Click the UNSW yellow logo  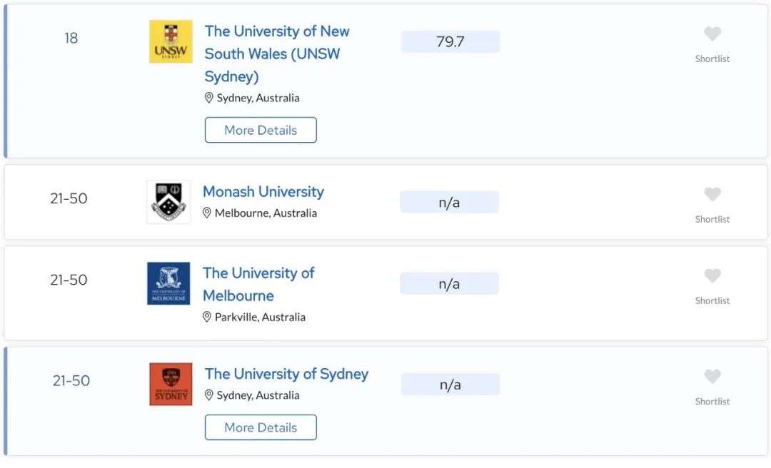tap(171, 41)
